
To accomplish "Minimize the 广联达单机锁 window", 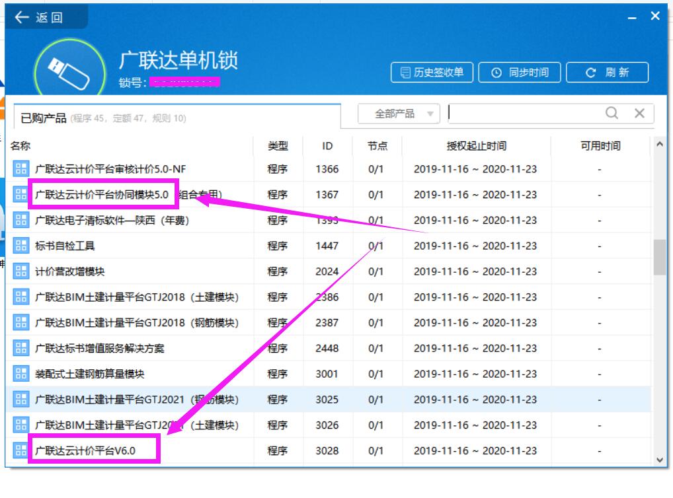I will point(632,18).
